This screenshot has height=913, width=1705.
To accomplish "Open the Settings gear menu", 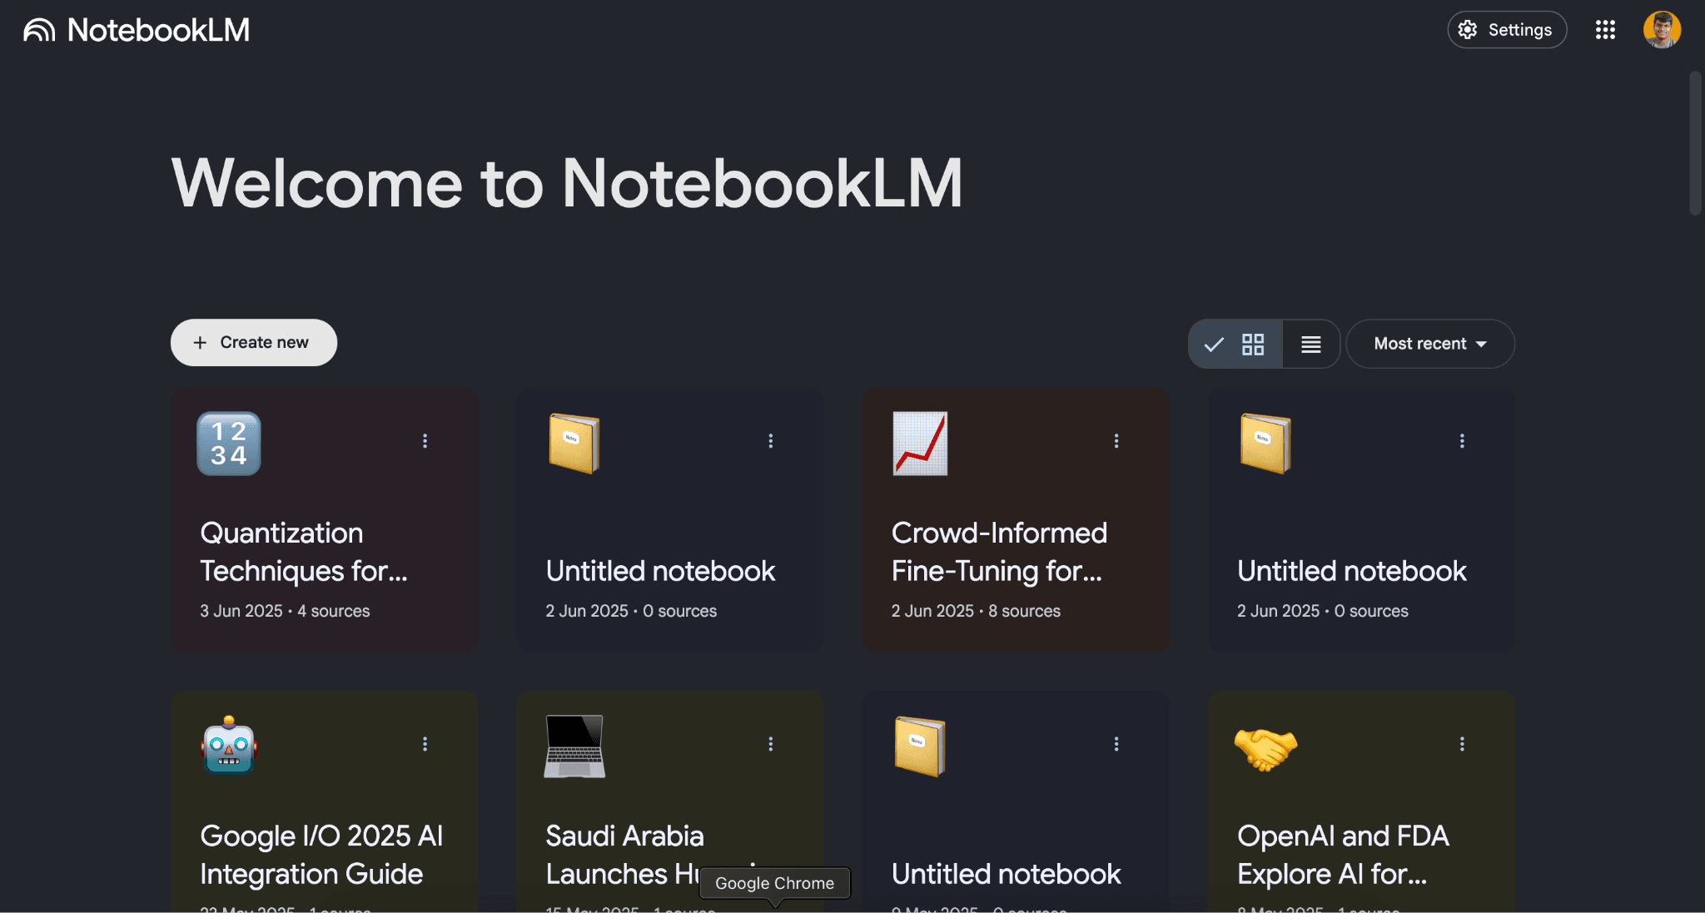I will click(x=1507, y=29).
